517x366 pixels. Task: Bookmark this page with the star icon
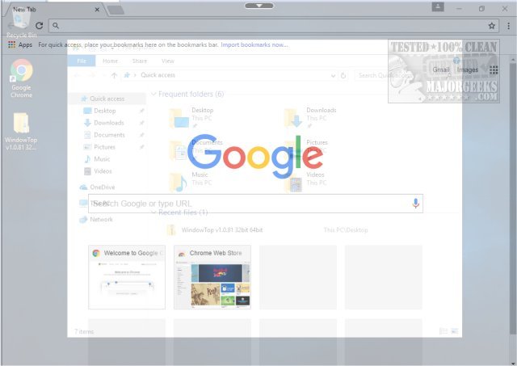(492, 26)
